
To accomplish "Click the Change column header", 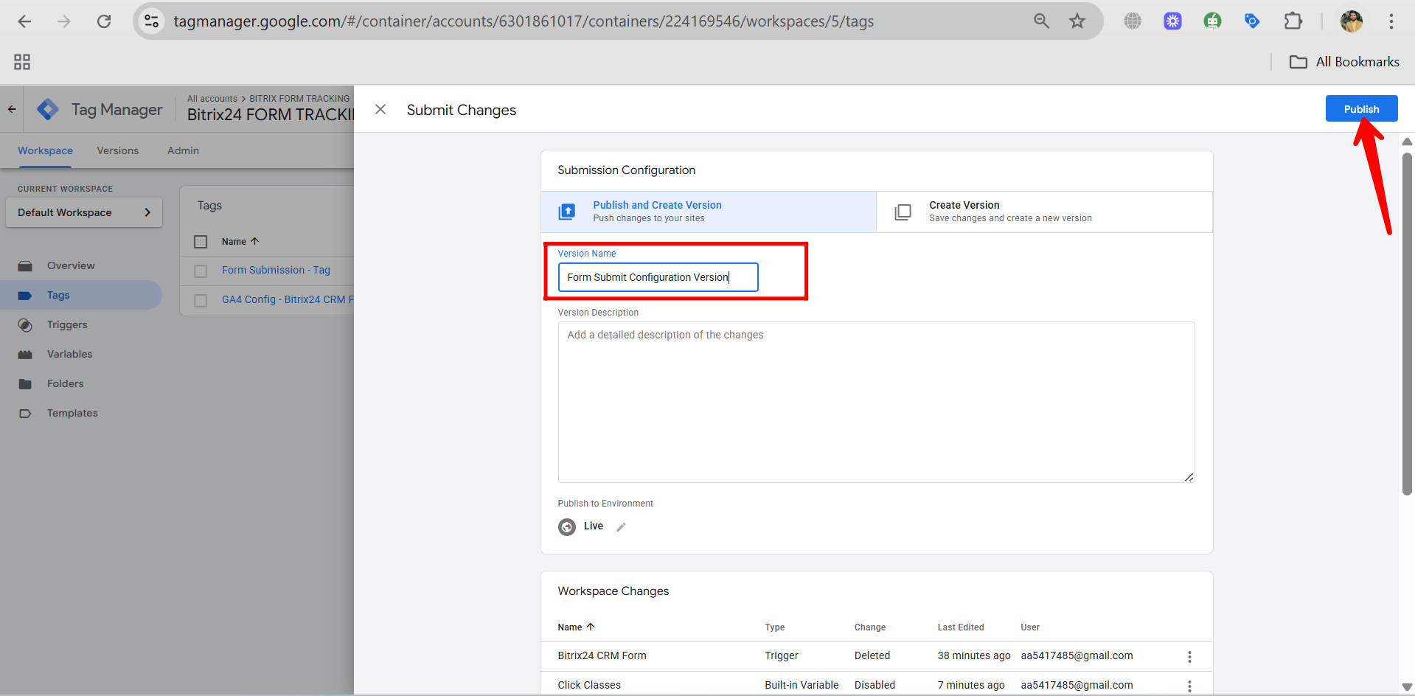I will (x=870, y=627).
